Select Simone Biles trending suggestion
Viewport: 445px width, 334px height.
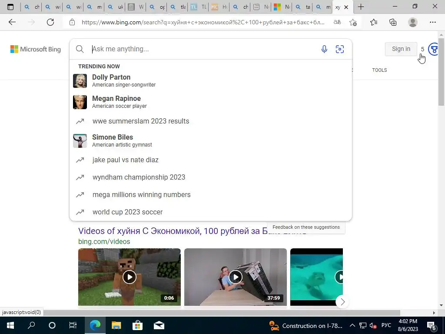point(211,140)
